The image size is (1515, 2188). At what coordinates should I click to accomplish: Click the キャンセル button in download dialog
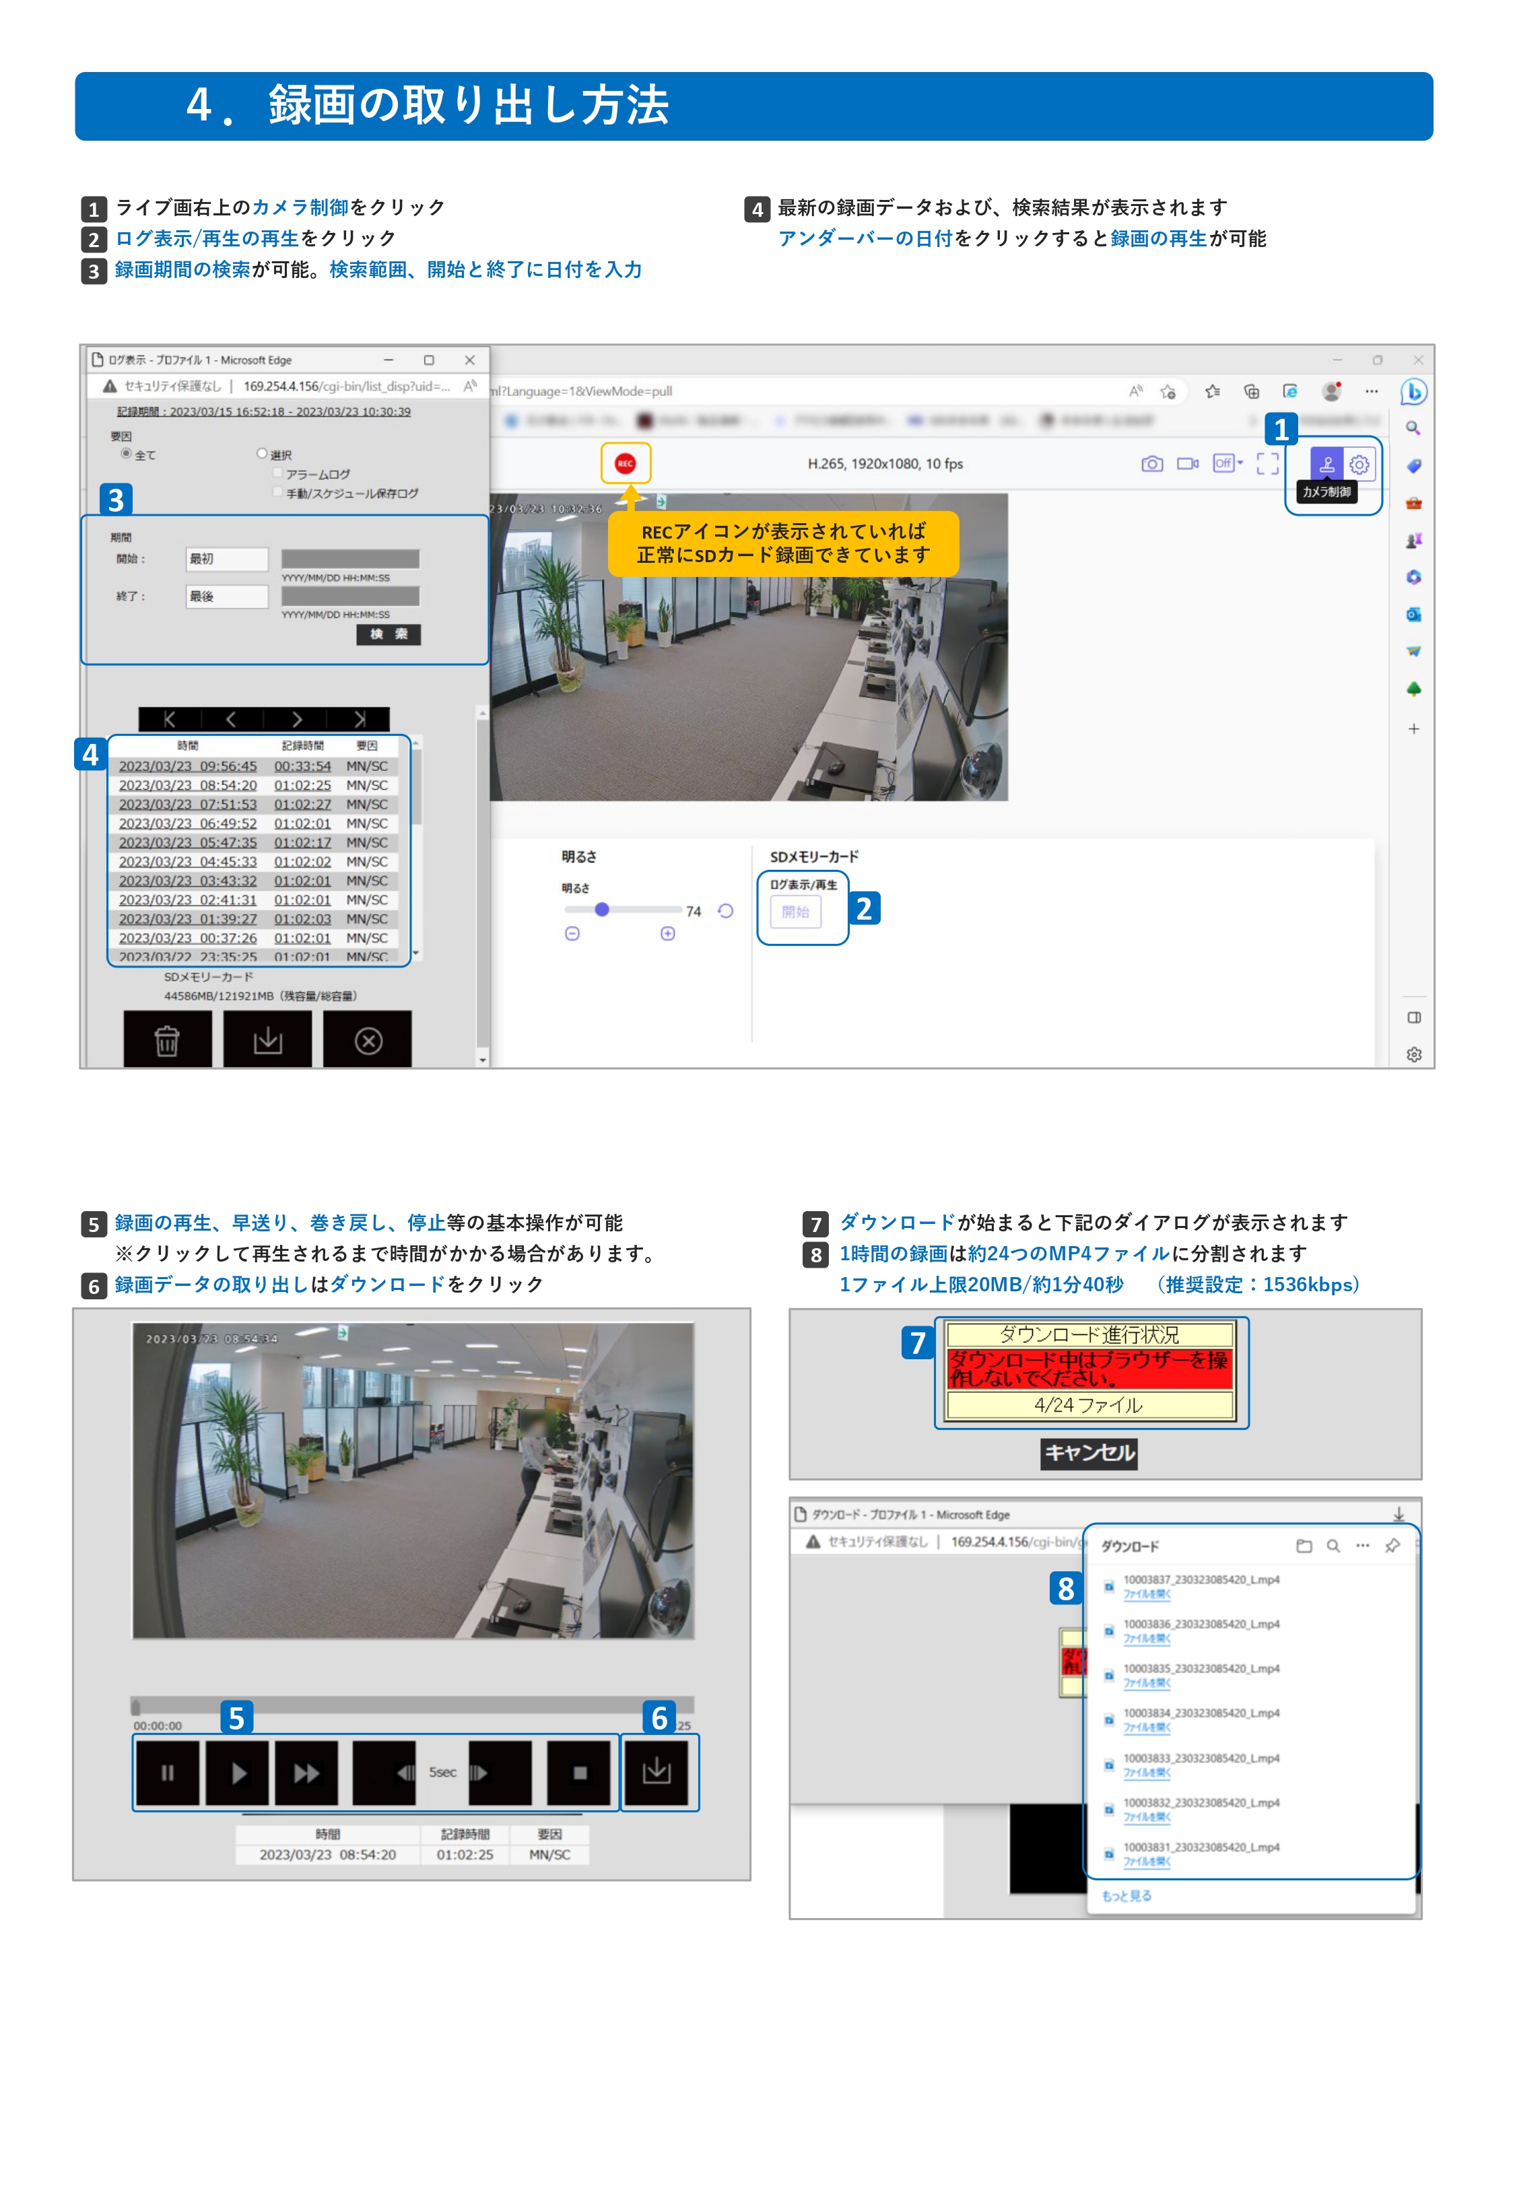(1089, 1453)
